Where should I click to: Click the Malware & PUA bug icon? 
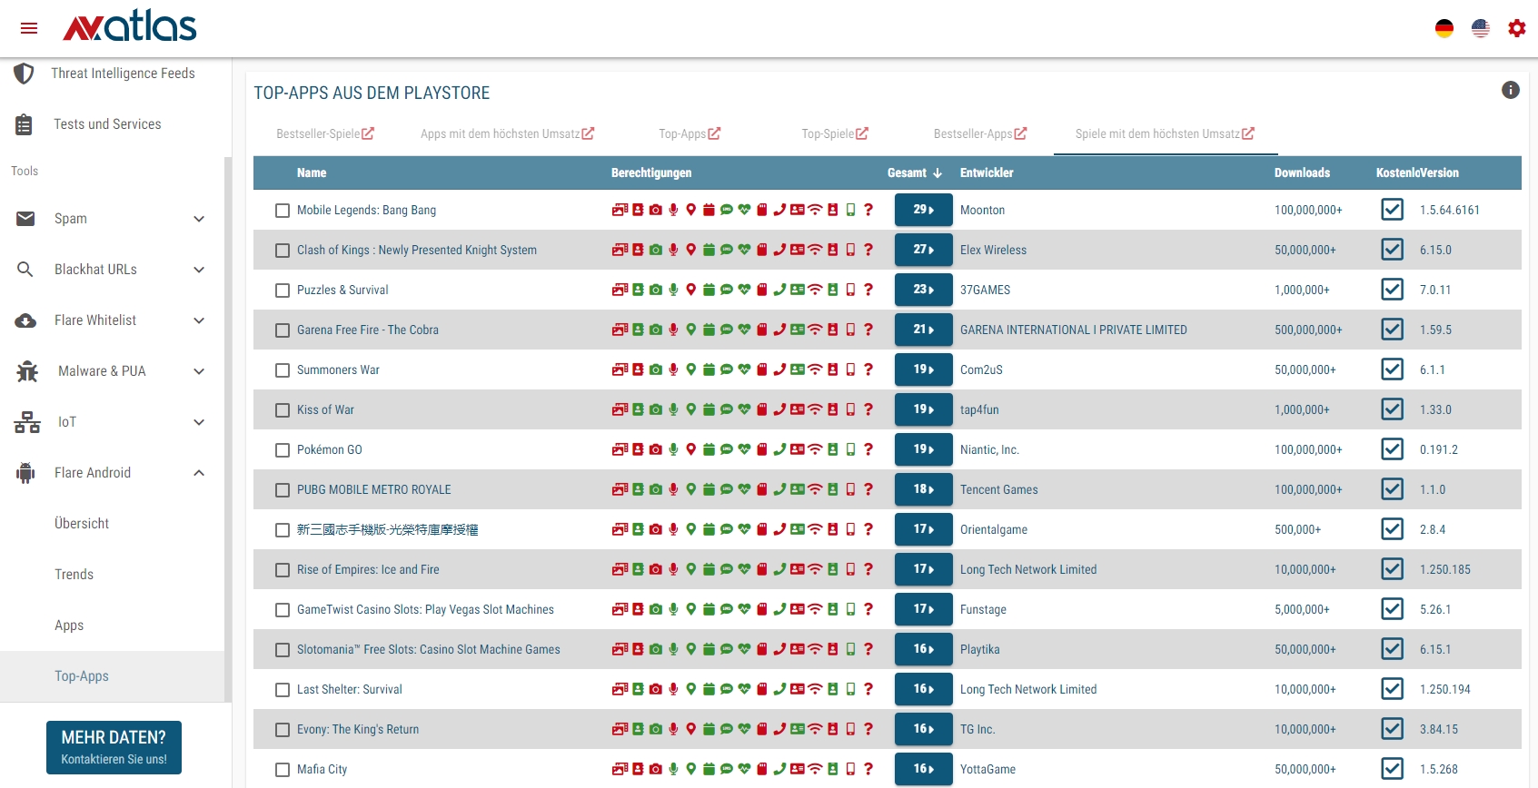(x=27, y=371)
